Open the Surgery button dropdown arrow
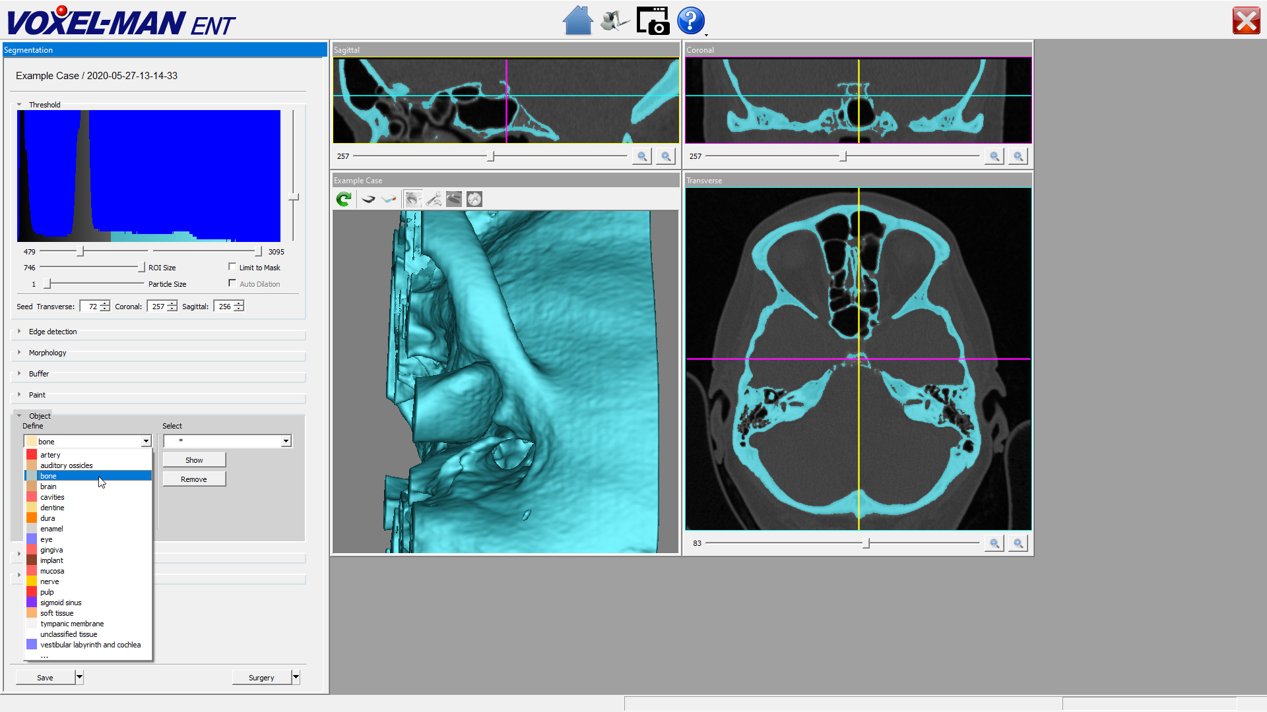Image resolution: width=1267 pixels, height=712 pixels. (296, 677)
